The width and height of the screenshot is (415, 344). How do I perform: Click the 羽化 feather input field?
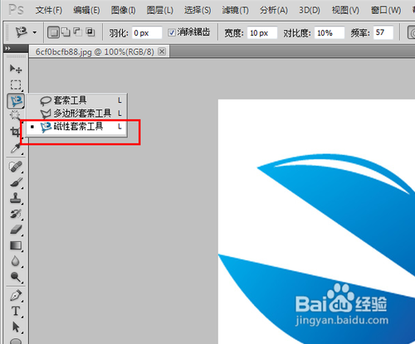[147, 33]
